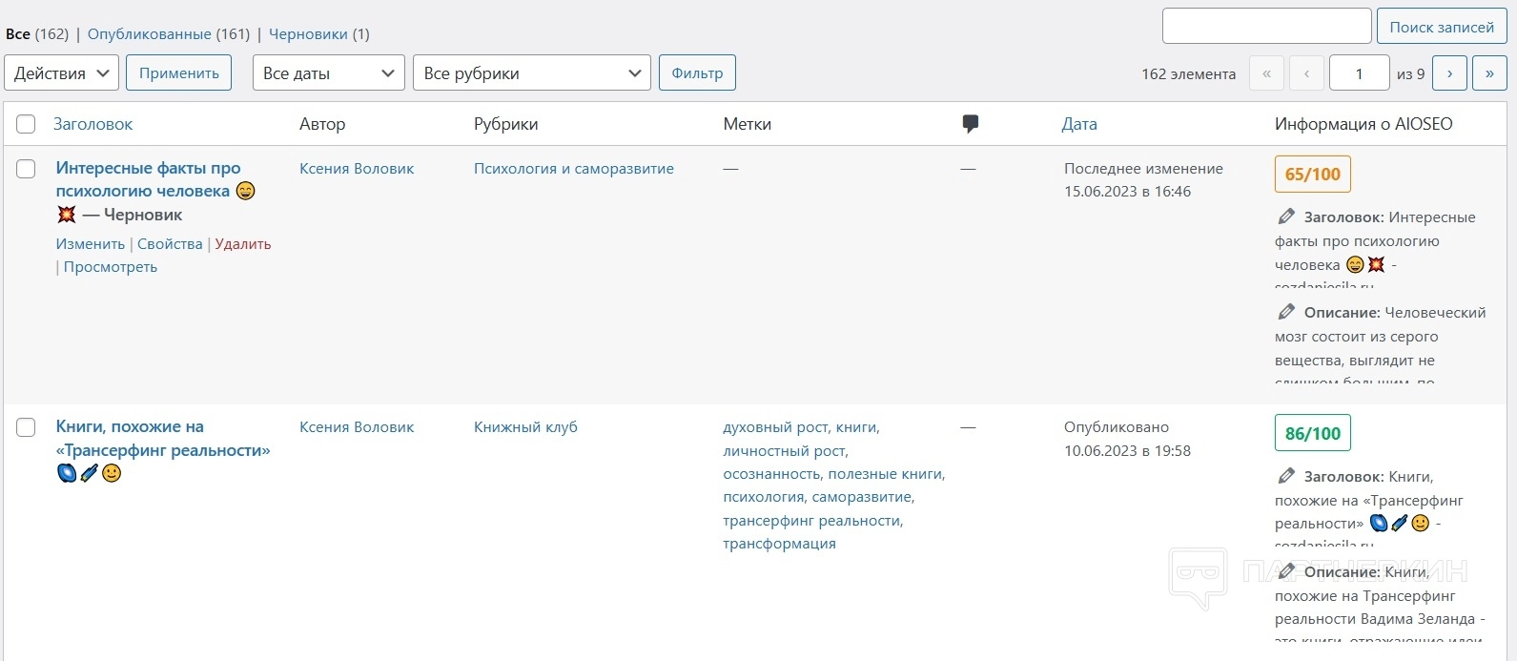Viewport: 1517px width, 661px height.
Task: Click the comments bubble column icon
Action: click(x=970, y=124)
